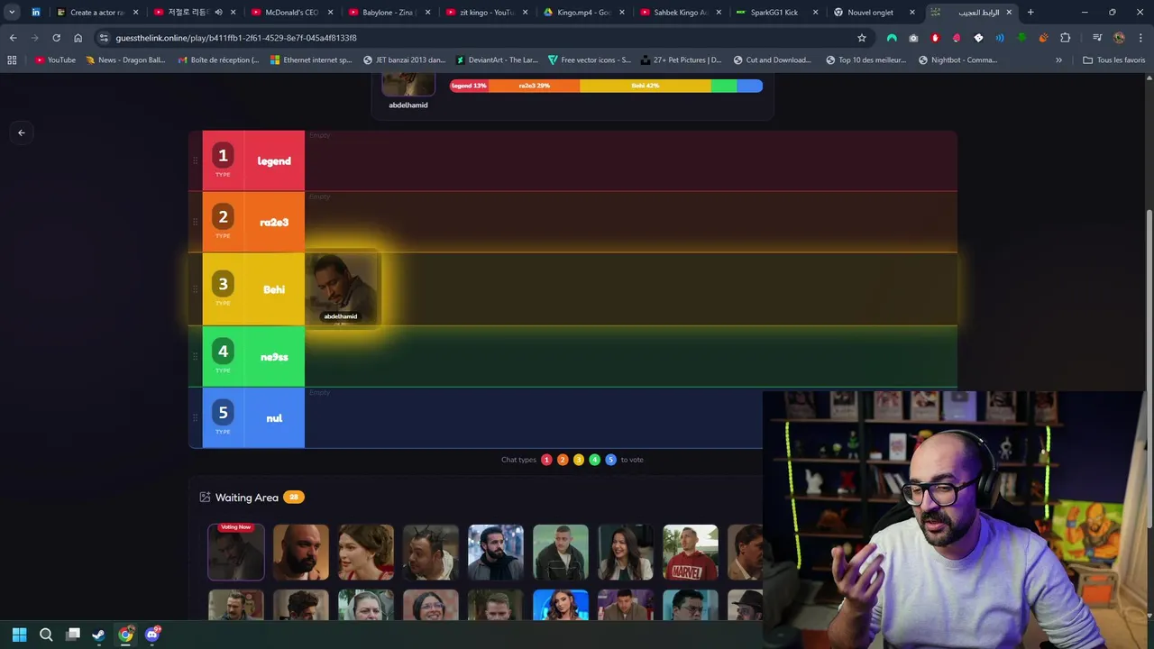
Task: Close the Sahbek Kingo tab
Action: 719,13
